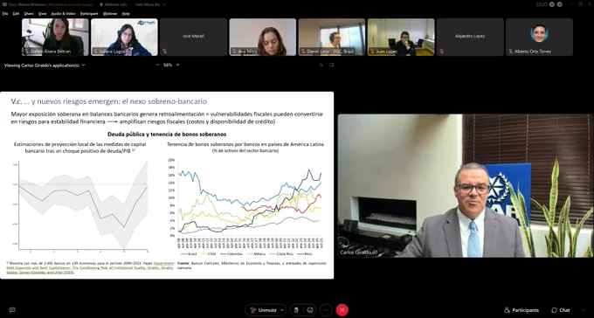Click the raise hand icon in bottom bar
This screenshot has width=594, height=318.
coord(296,310)
